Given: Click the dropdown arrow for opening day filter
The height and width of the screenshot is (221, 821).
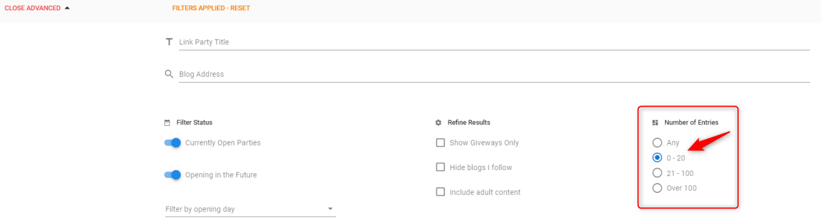Looking at the screenshot, I should [x=330, y=209].
